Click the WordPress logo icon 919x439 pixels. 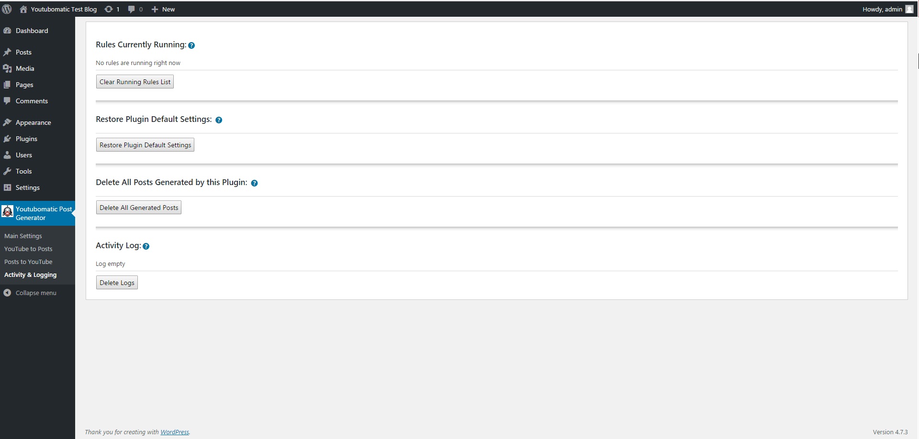click(7, 9)
